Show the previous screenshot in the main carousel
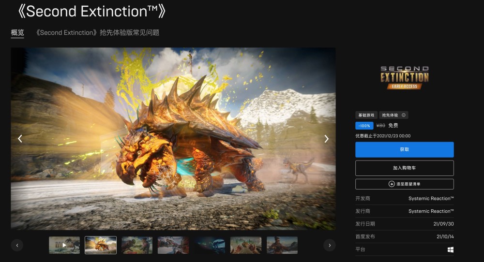The height and width of the screenshot is (262, 484). [20, 139]
